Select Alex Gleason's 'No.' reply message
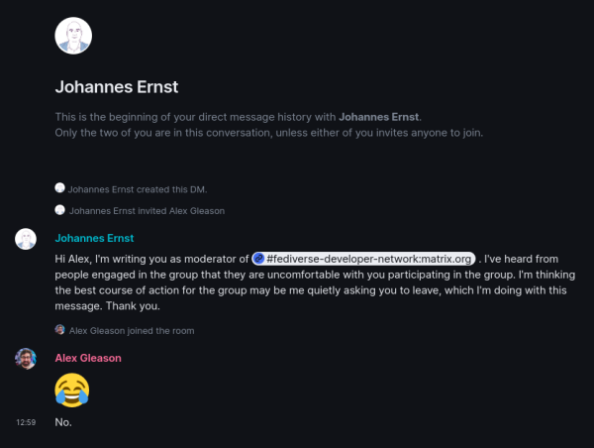Viewport: 594px width, 448px height. pyautogui.click(x=63, y=422)
